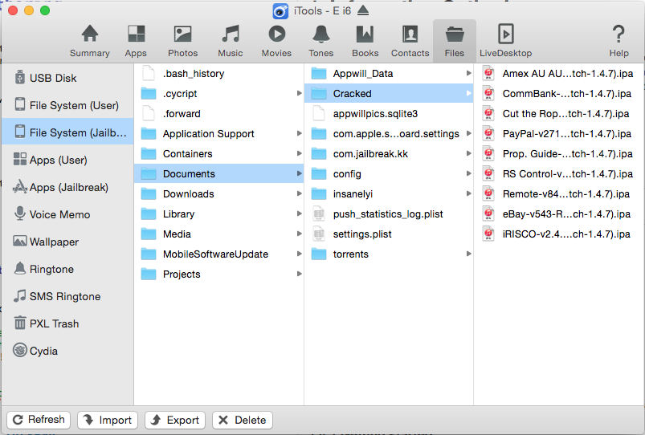This screenshot has height=435, width=645.
Task: Expand the Library folder arrow
Action: click(300, 213)
